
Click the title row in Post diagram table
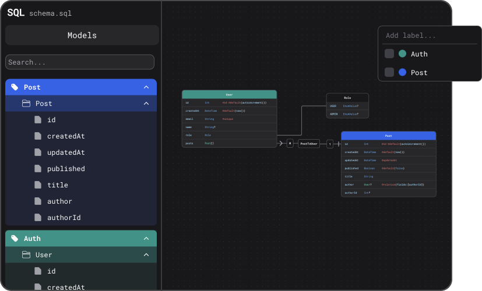(389, 176)
